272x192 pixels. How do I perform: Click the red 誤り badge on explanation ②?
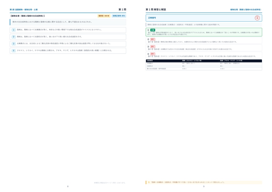pos(153,39)
